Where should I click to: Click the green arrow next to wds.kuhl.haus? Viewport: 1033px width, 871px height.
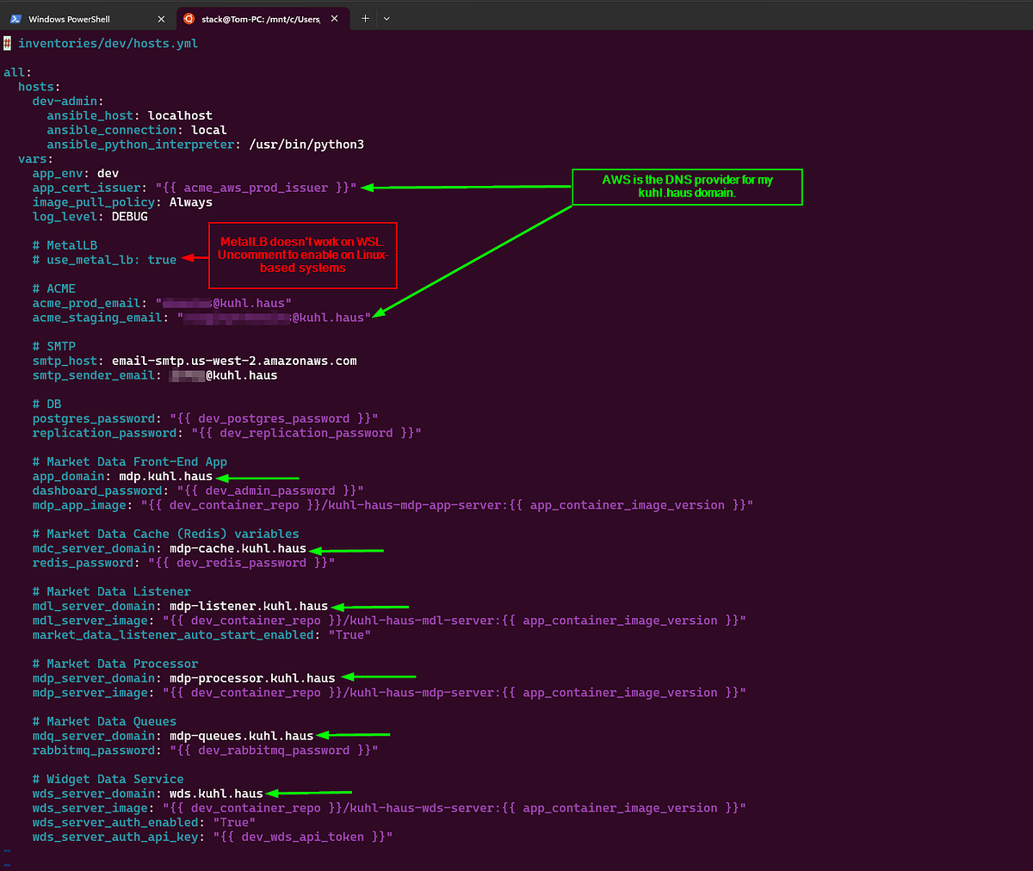pos(308,793)
